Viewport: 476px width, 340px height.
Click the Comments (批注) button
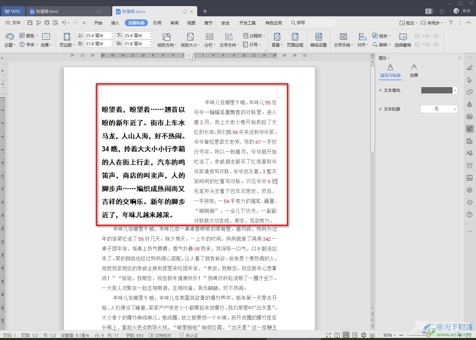point(408,23)
